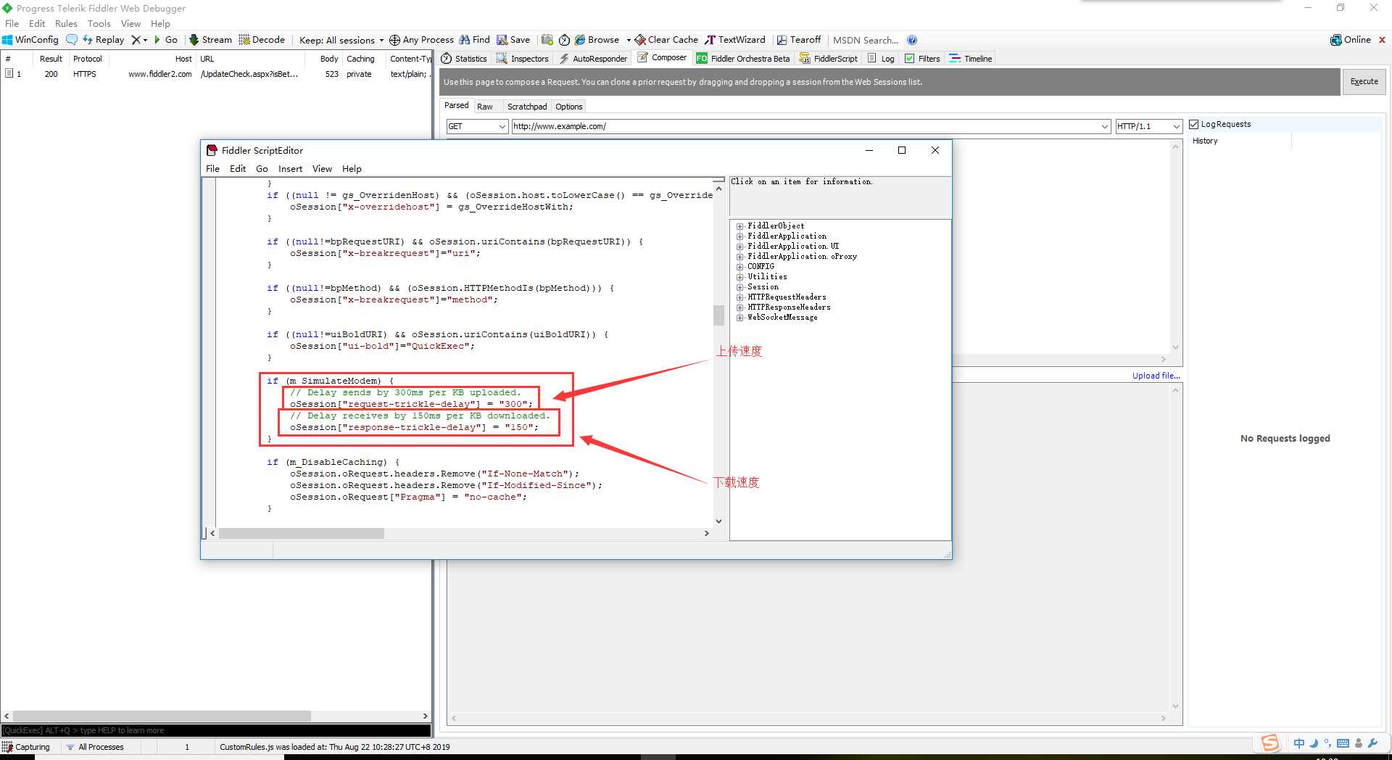Select FiddlerApplication.oProxy tree item
This screenshot has width=1392, height=760.
[x=802, y=257]
